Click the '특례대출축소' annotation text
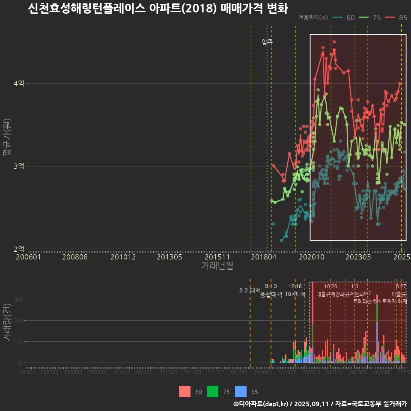Screen dimensions: 411x411 point(367,301)
